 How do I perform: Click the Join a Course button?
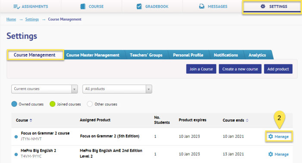pyautogui.click(x=201, y=69)
